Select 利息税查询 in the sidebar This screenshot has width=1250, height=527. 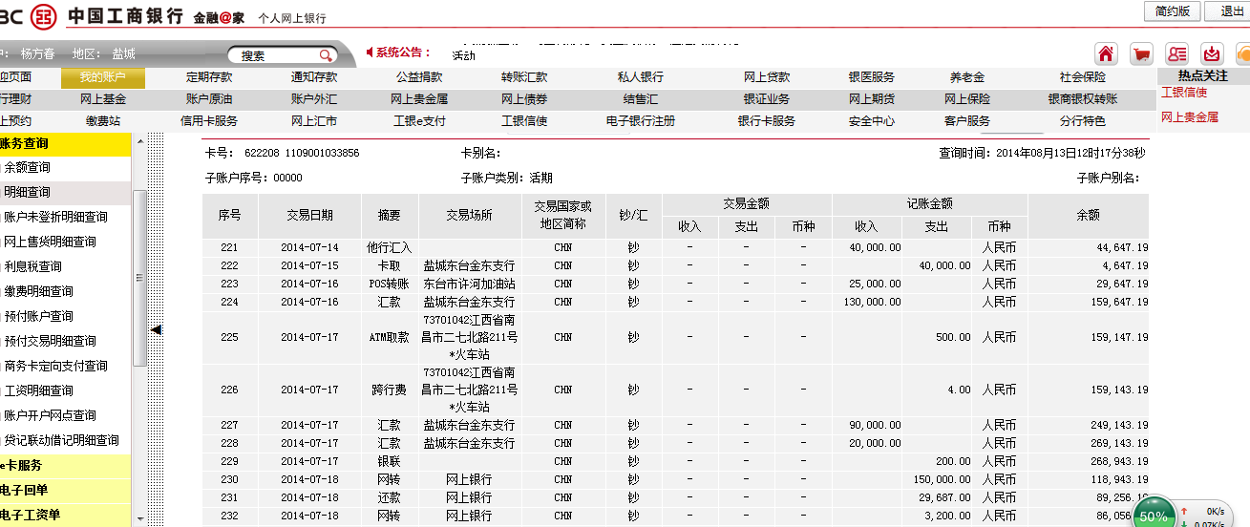pyautogui.click(x=33, y=266)
